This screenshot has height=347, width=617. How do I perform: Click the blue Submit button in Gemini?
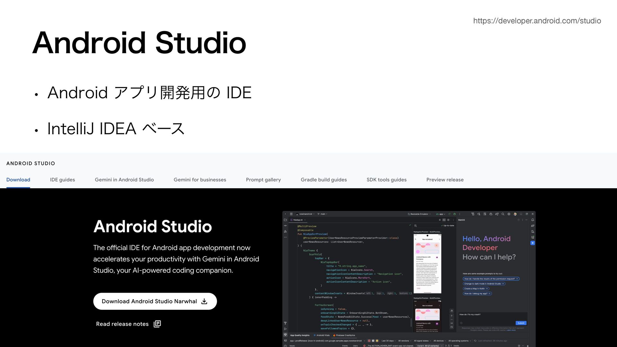point(521,323)
